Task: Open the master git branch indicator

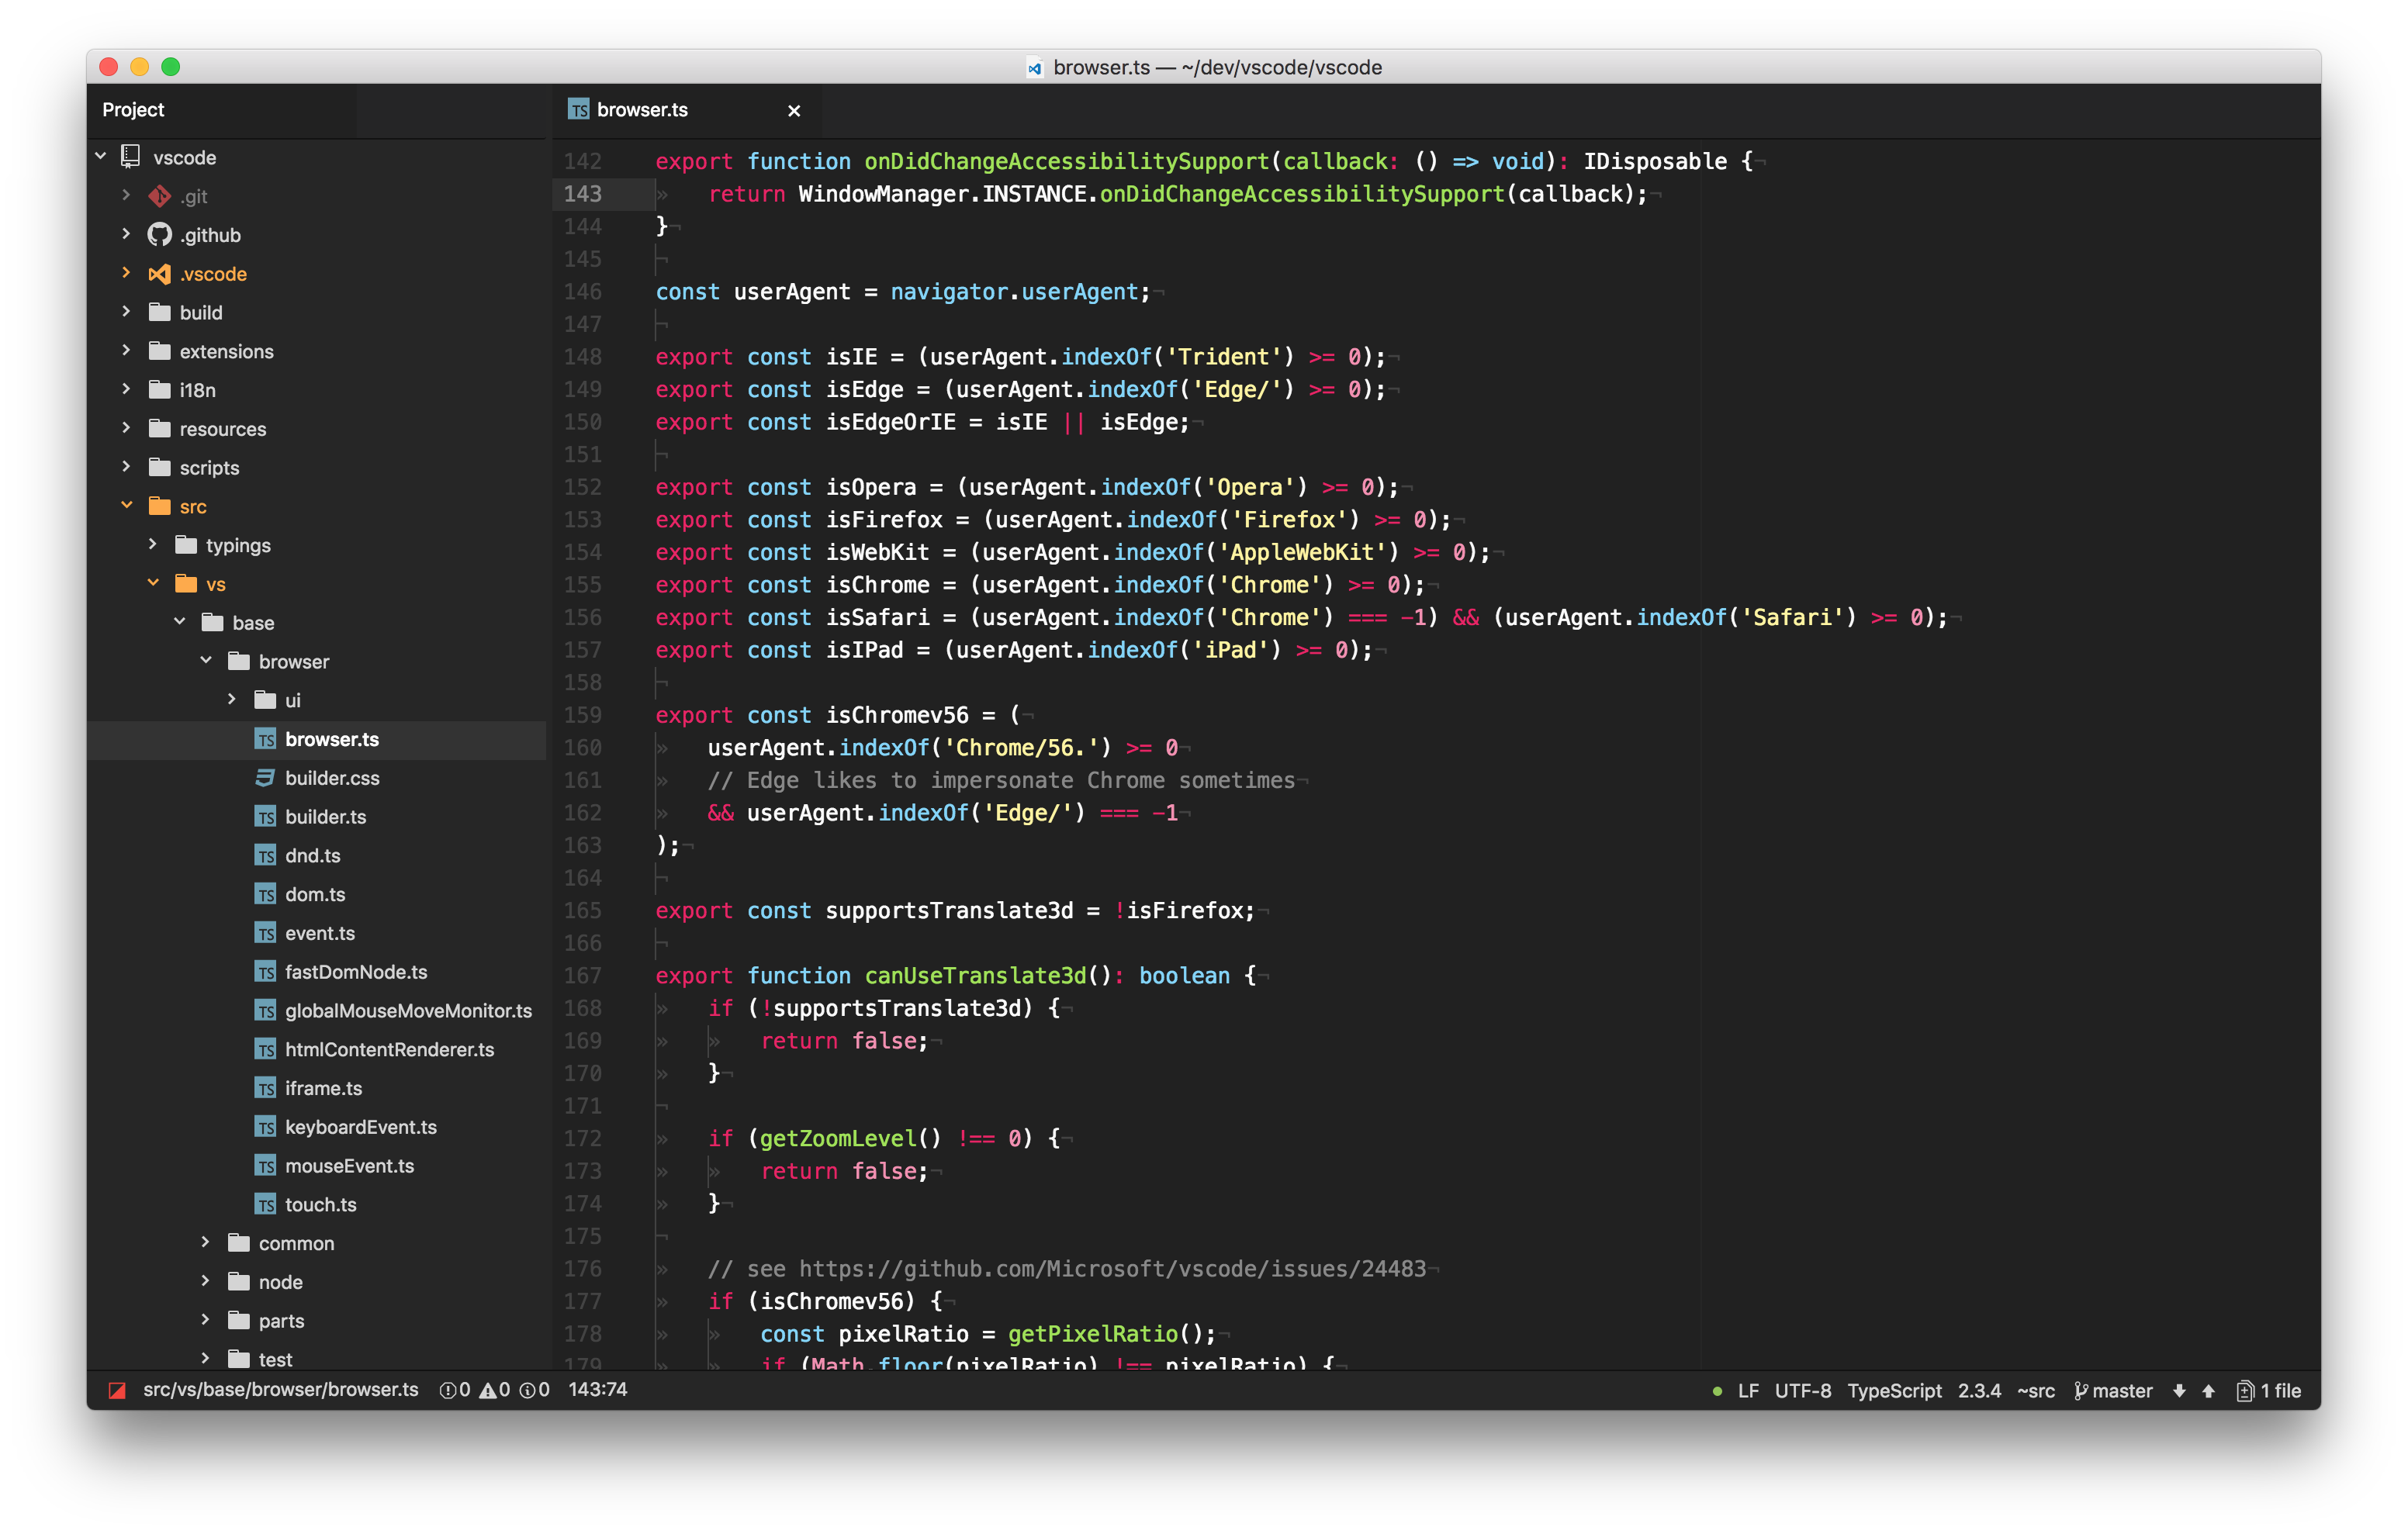Action: 2113,1391
